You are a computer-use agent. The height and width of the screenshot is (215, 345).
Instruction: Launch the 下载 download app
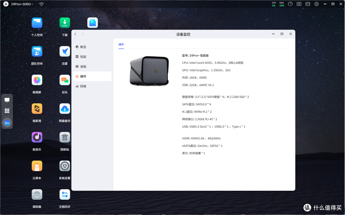coord(65,23)
